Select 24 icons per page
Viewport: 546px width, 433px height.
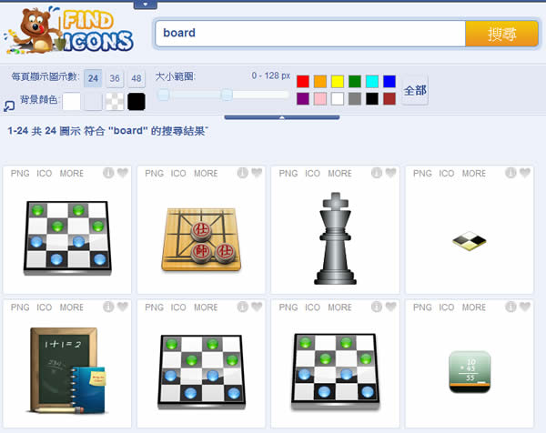[93, 79]
